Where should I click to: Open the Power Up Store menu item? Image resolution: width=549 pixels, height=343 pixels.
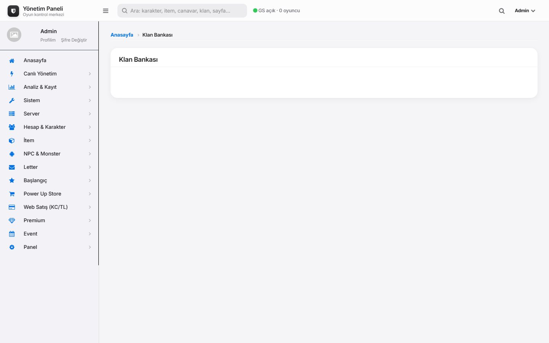[49, 194]
